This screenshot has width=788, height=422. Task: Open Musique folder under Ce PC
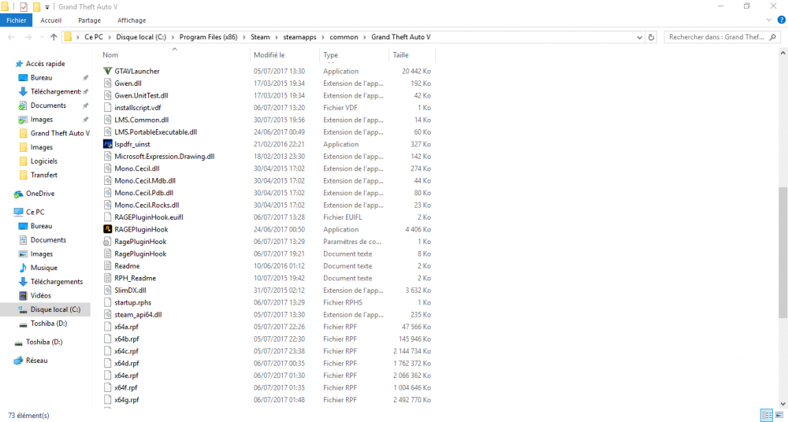click(x=43, y=268)
